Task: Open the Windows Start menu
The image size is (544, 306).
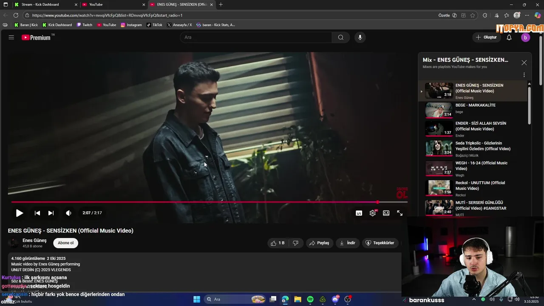Action: pyautogui.click(x=197, y=299)
